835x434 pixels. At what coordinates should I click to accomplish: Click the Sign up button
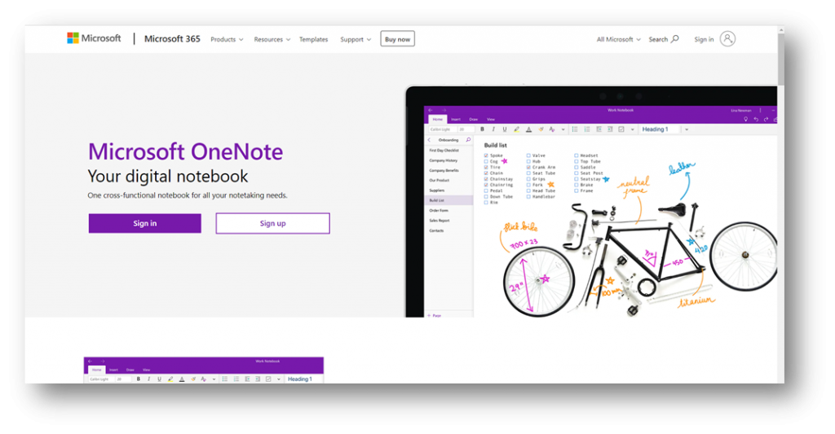(x=272, y=223)
